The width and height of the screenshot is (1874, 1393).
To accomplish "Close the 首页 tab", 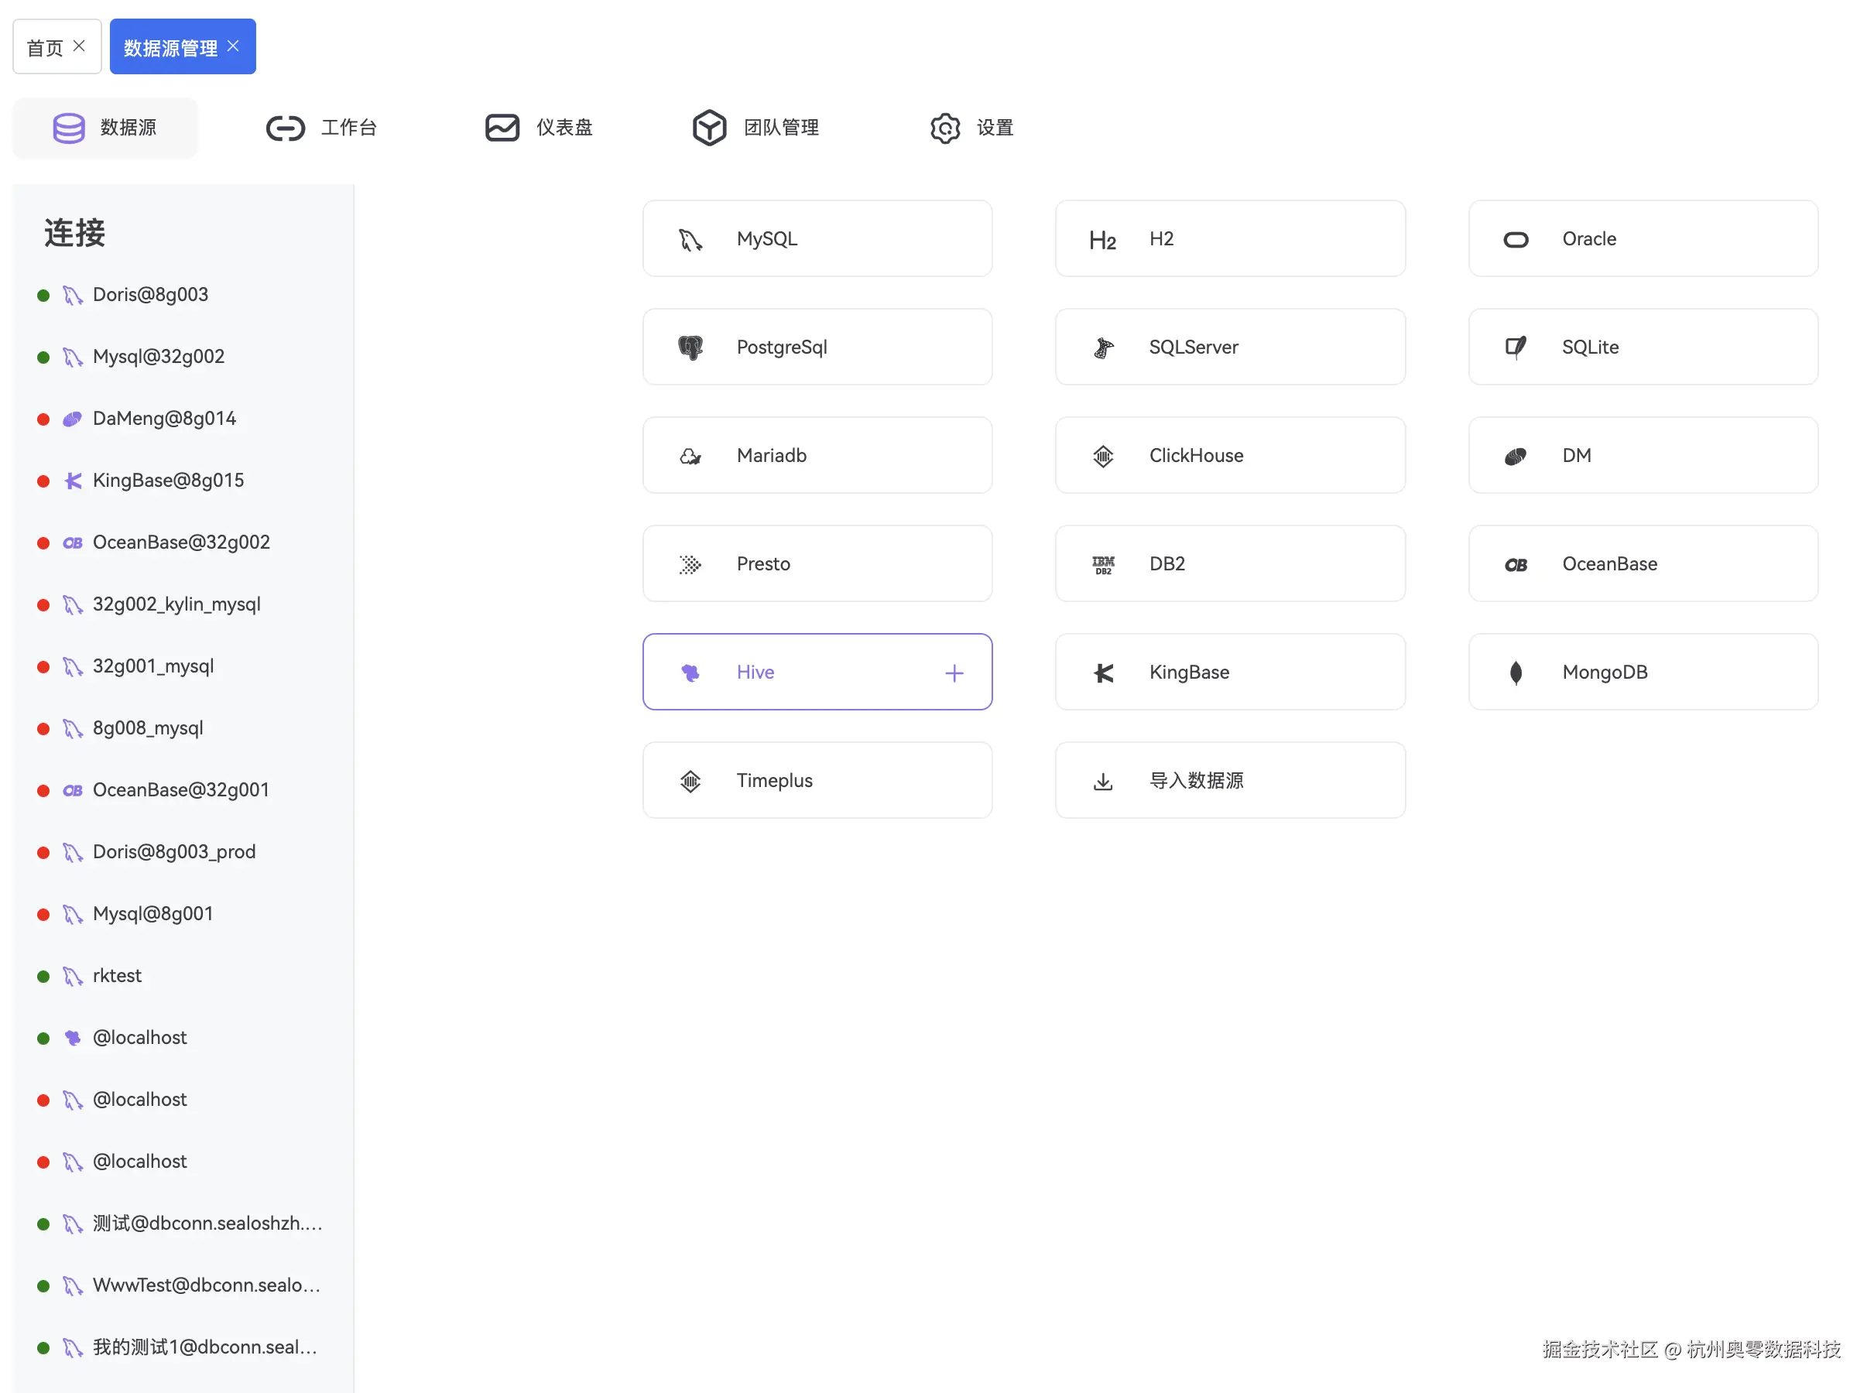I will tap(79, 46).
